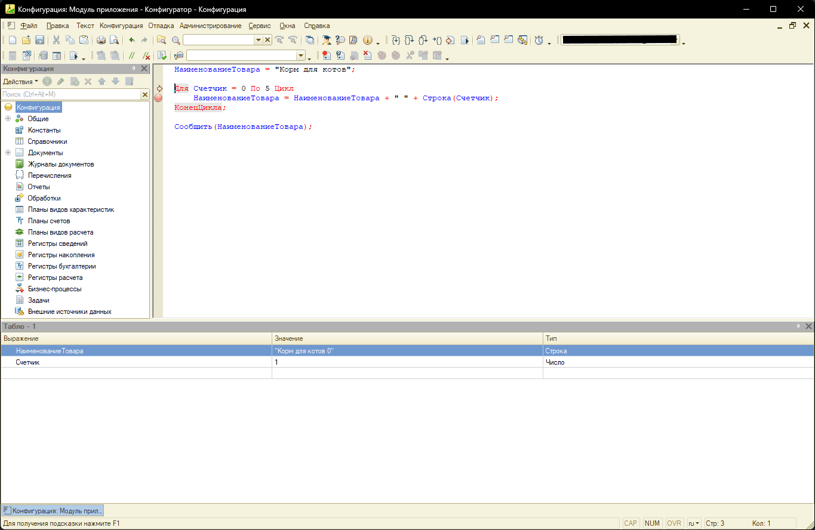Add comment using the green slashes icon
This screenshot has width=815, height=530.
point(132,56)
